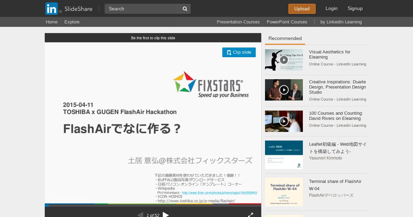Open the Signup link

[355, 8]
